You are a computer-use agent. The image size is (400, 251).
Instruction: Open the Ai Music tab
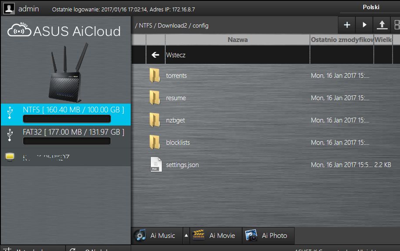click(x=157, y=235)
